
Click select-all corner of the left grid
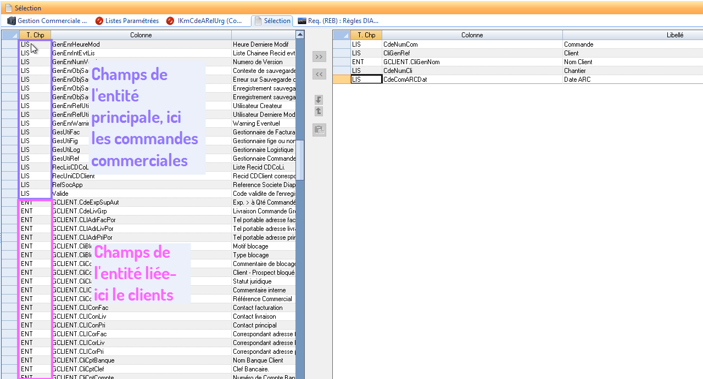point(10,35)
